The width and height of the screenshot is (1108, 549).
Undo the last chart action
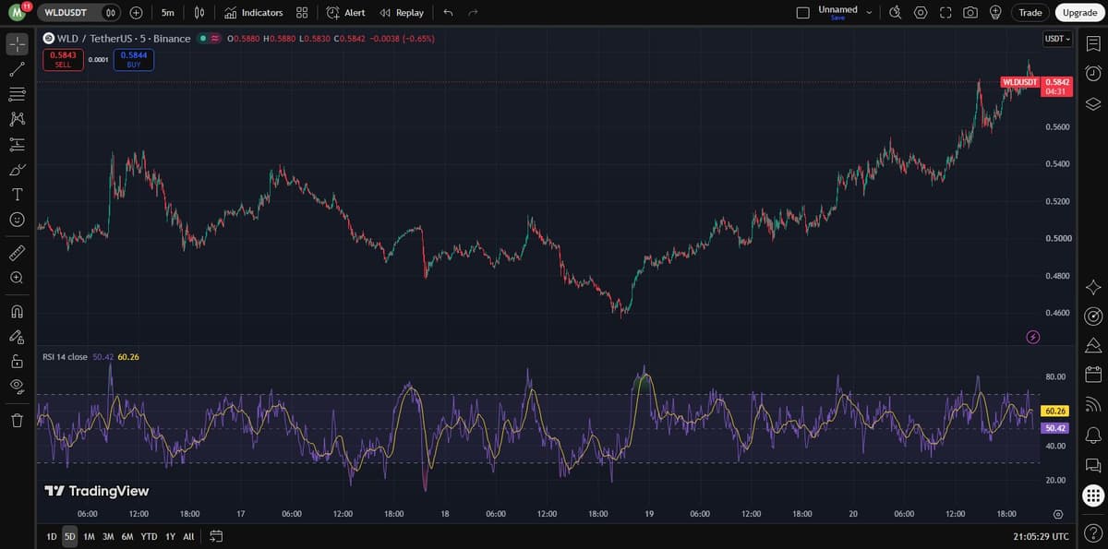point(448,13)
